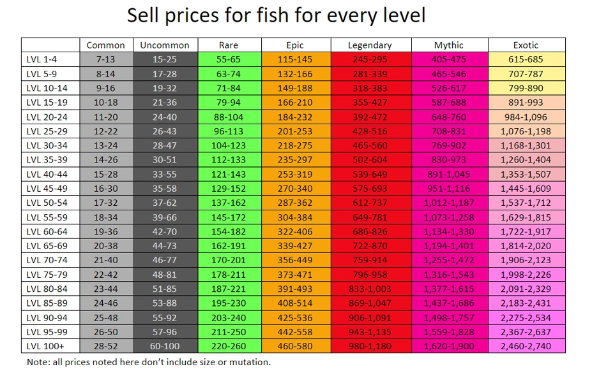This screenshot has height=369, width=592.
Task: Select the Exotic cell 1,076-1,198
Action: point(526,131)
